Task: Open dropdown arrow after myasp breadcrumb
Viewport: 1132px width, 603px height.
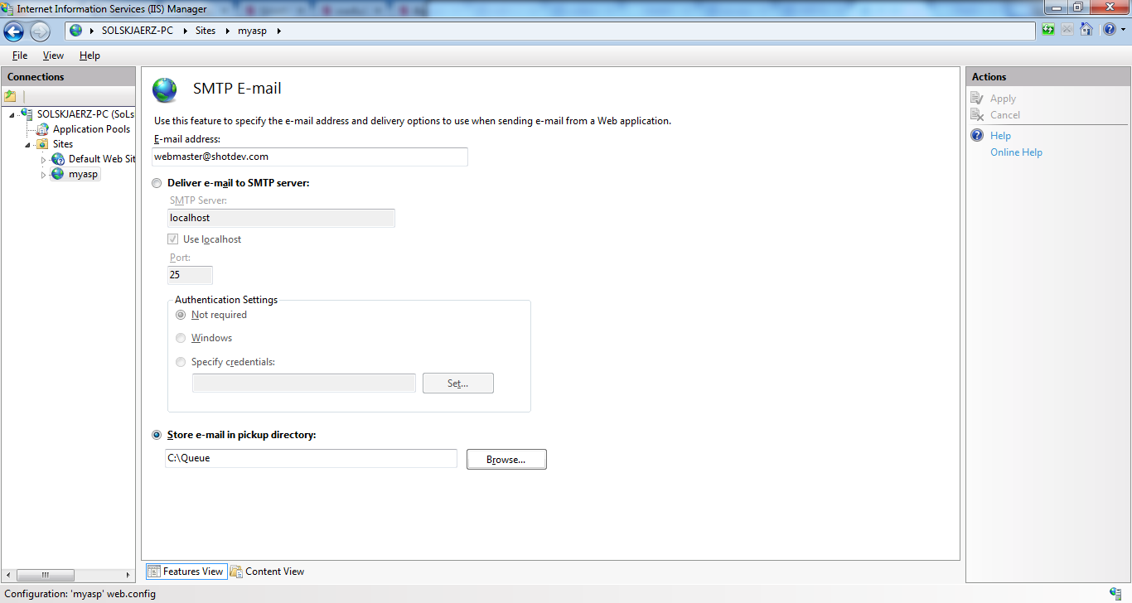Action: click(278, 31)
